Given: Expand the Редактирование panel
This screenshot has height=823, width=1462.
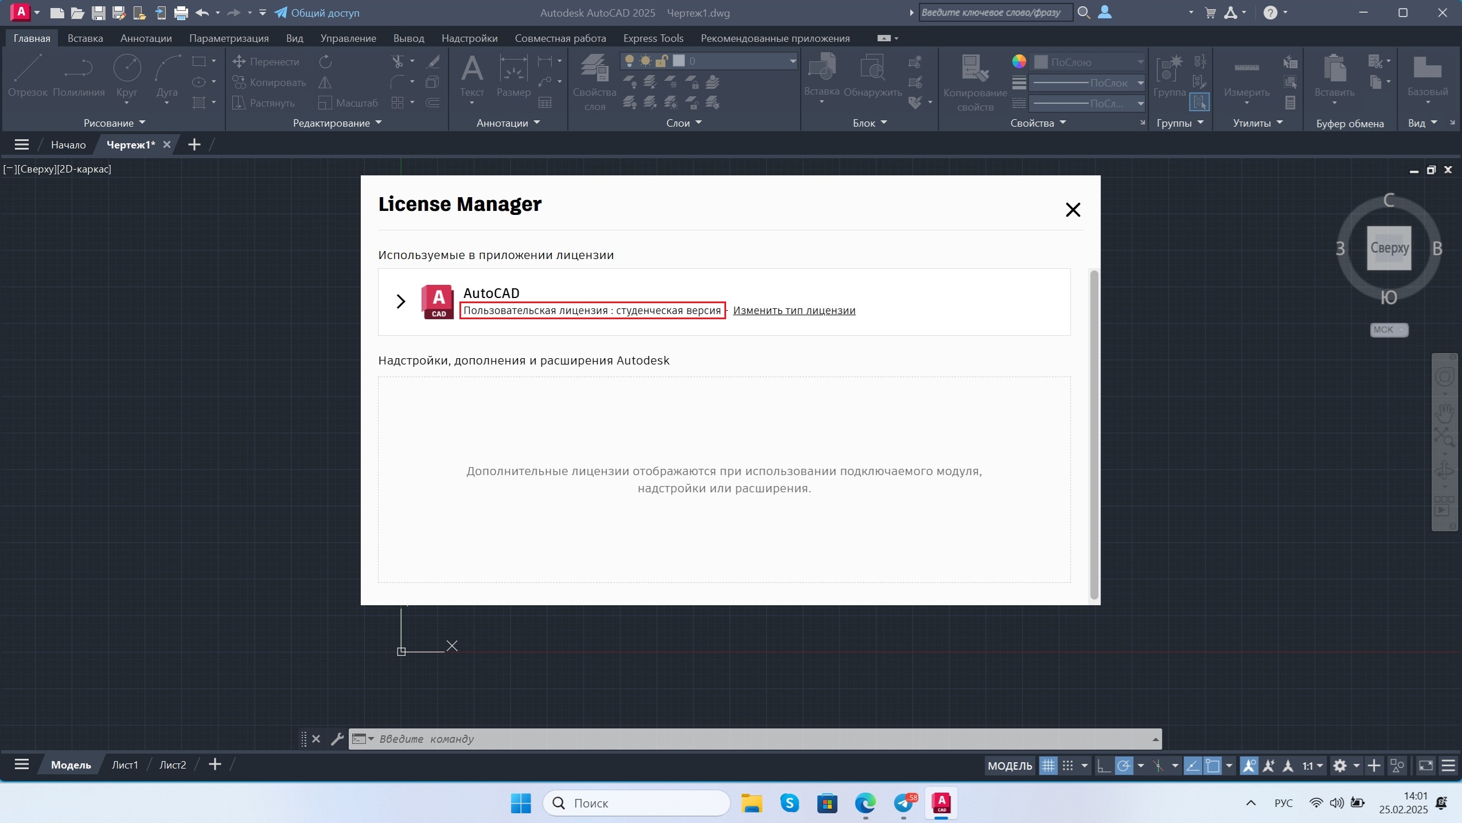Looking at the screenshot, I should [337, 123].
